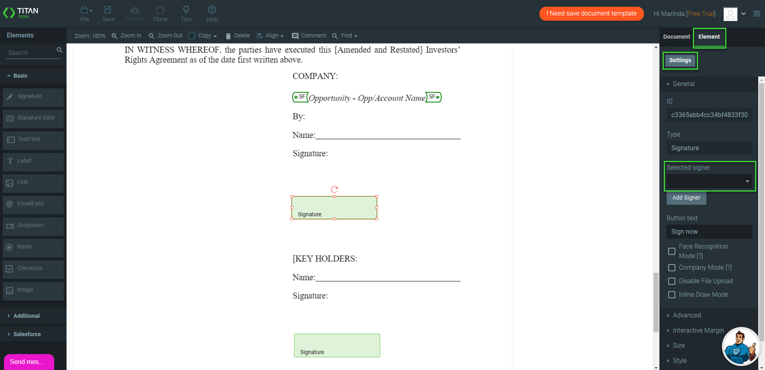Select the Signature element tool
This screenshot has height=370, width=765.
click(33, 96)
